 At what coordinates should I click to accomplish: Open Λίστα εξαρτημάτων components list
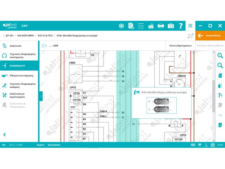click(x=180, y=45)
